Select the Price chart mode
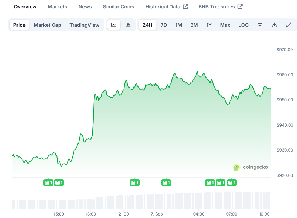This screenshot has width=297, height=218. click(19, 25)
